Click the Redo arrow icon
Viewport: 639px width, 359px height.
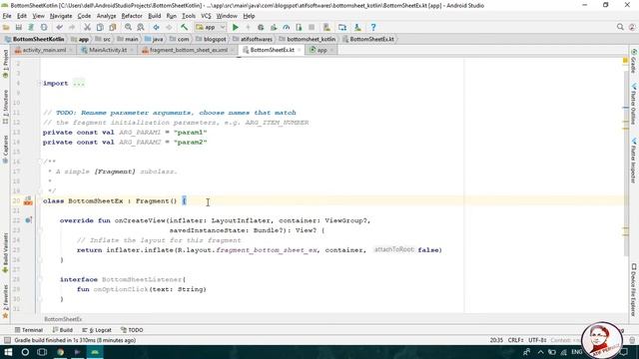click(x=72, y=27)
